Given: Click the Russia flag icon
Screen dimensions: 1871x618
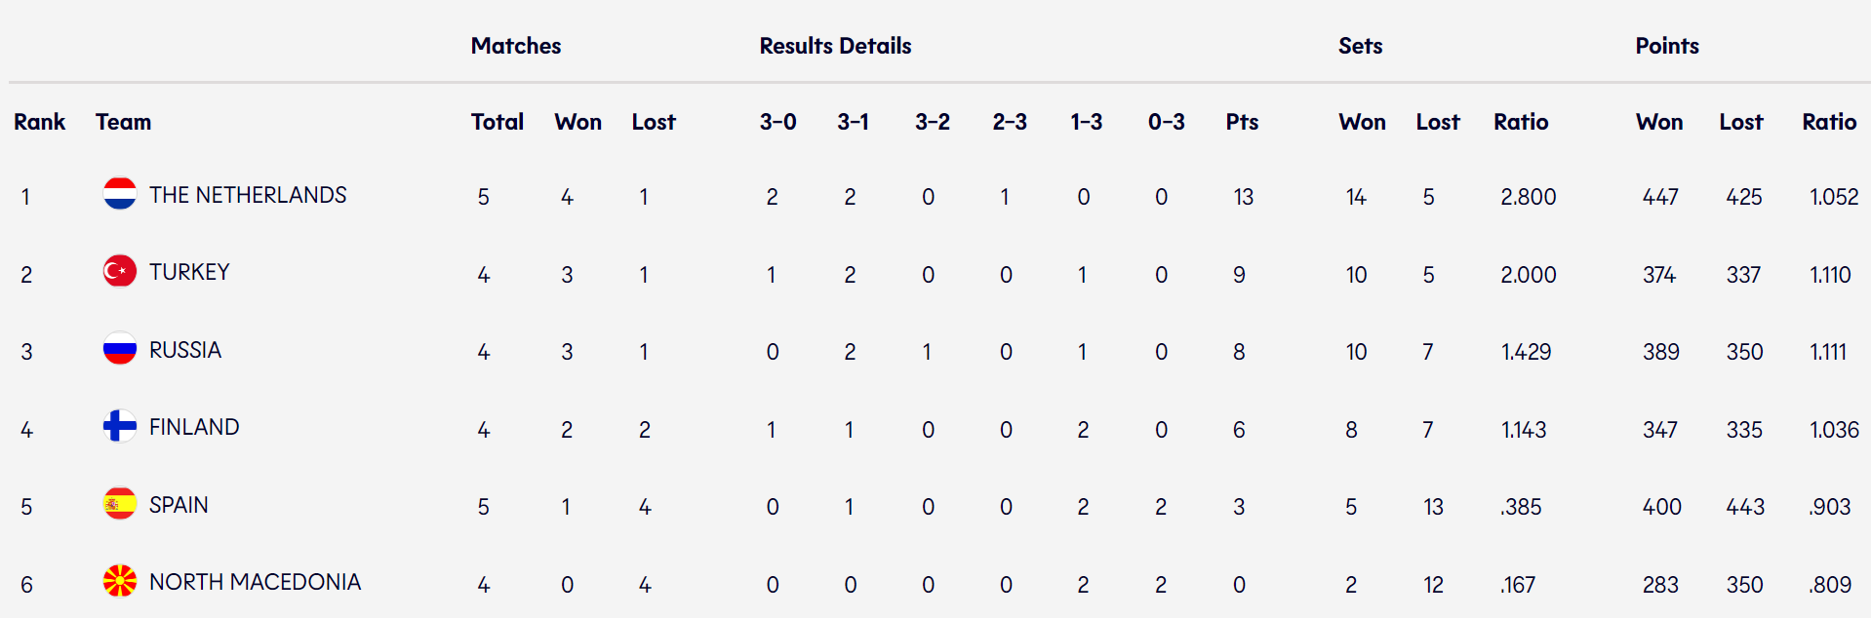Looking at the screenshot, I should pyautogui.click(x=120, y=348).
